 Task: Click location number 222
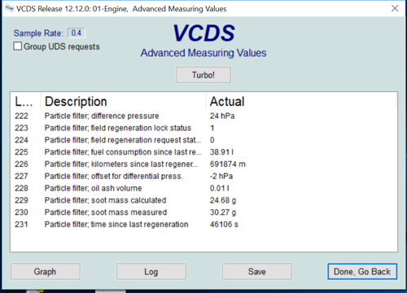[x=21, y=116]
